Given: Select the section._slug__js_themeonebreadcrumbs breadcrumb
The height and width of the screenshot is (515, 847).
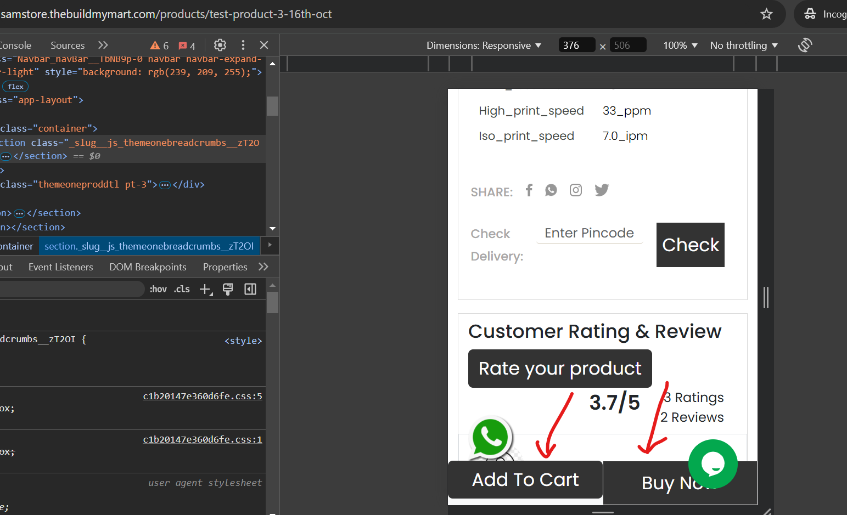Looking at the screenshot, I should click(149, 246).
